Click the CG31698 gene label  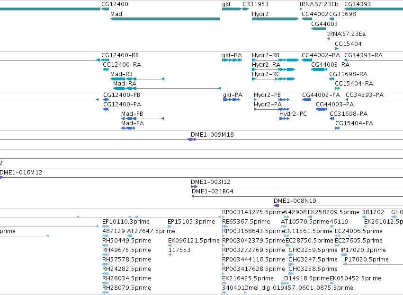point(342,14)
